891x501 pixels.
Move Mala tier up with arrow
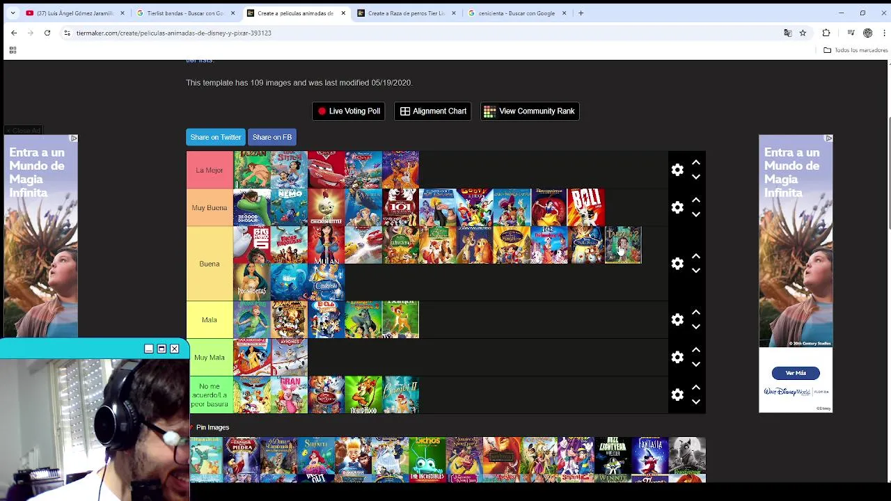[695, 312]
